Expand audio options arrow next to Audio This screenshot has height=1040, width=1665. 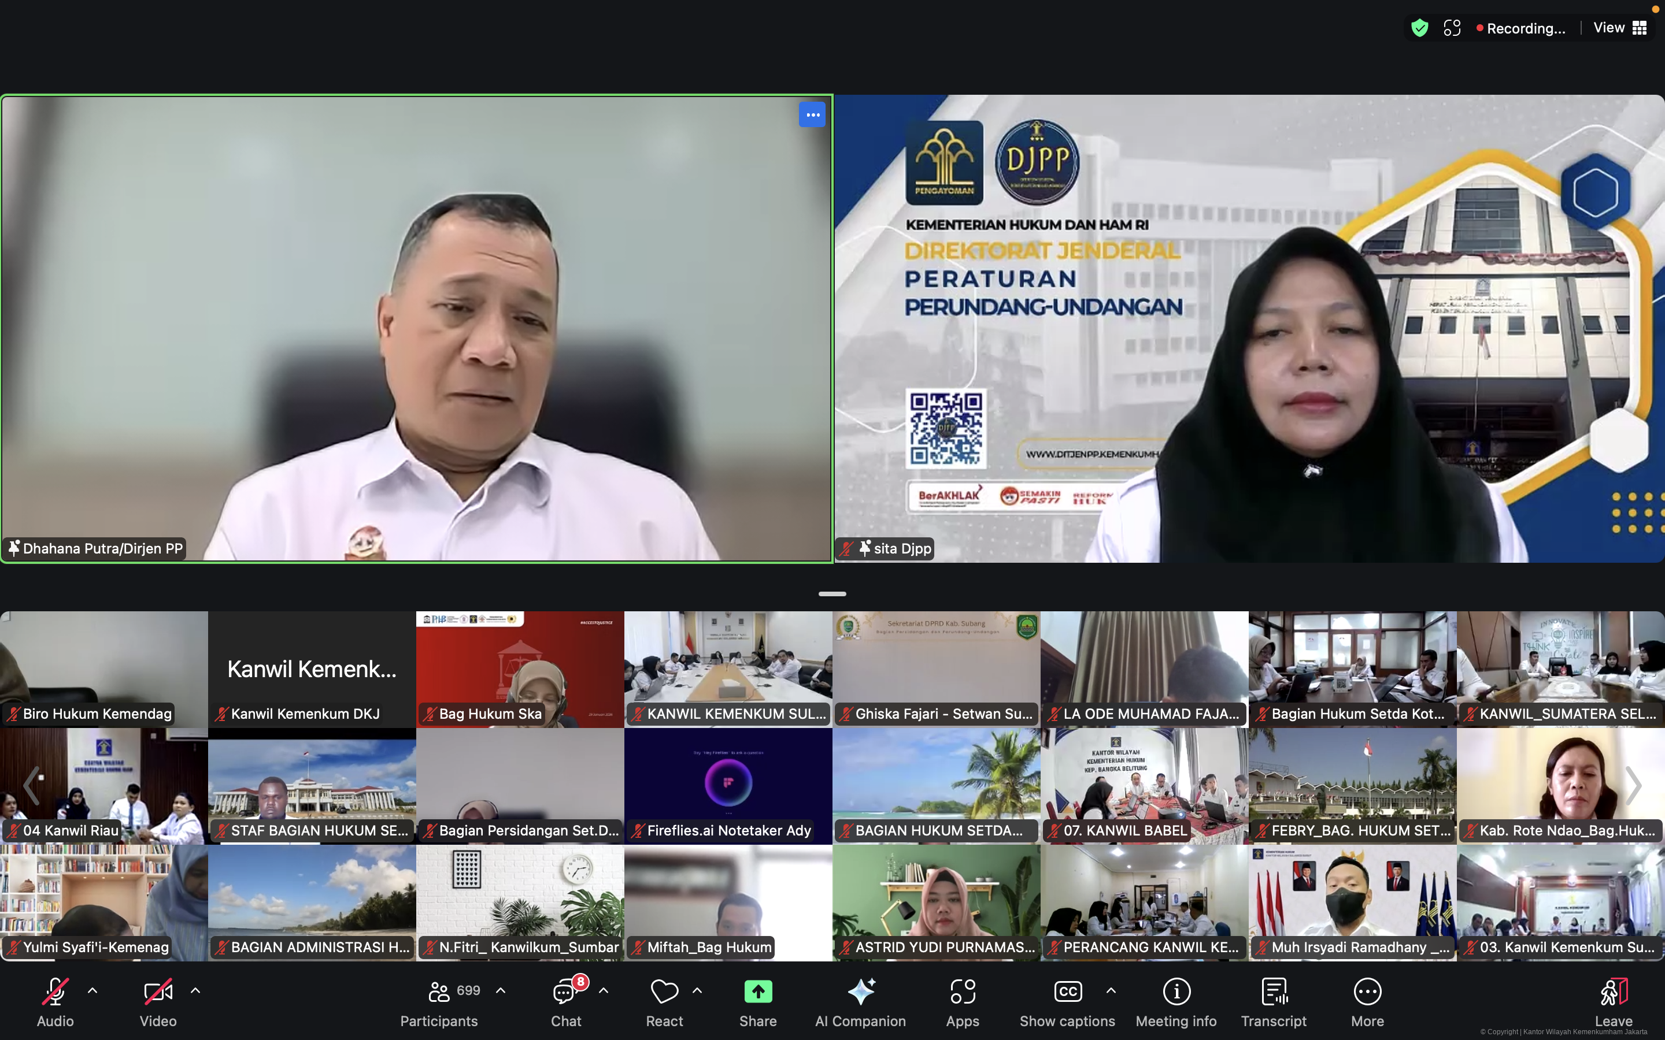pyautogui.click(x=93, y=990)
